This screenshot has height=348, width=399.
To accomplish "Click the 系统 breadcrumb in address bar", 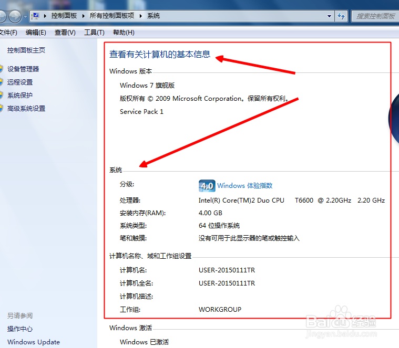I will 154,16.
